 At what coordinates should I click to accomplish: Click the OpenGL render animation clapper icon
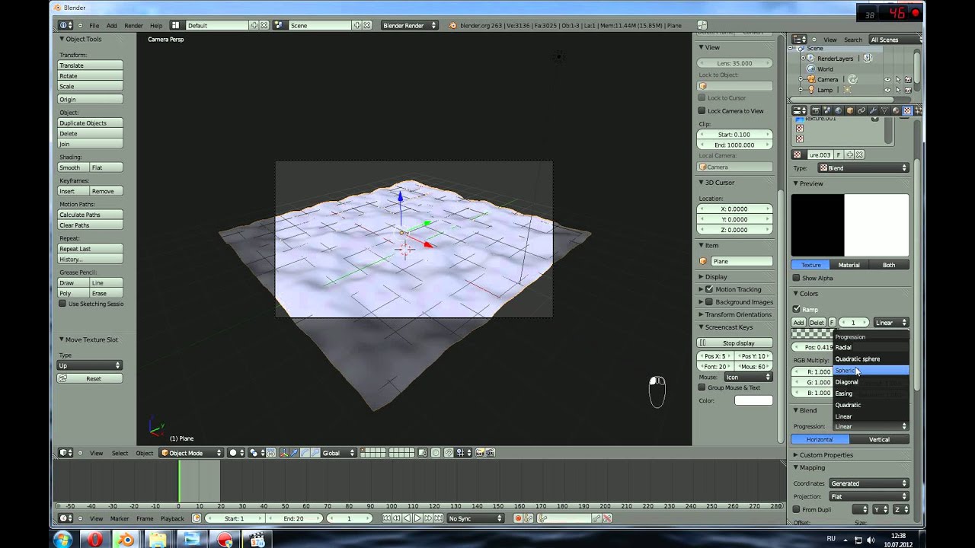click(x=490, y=453)
